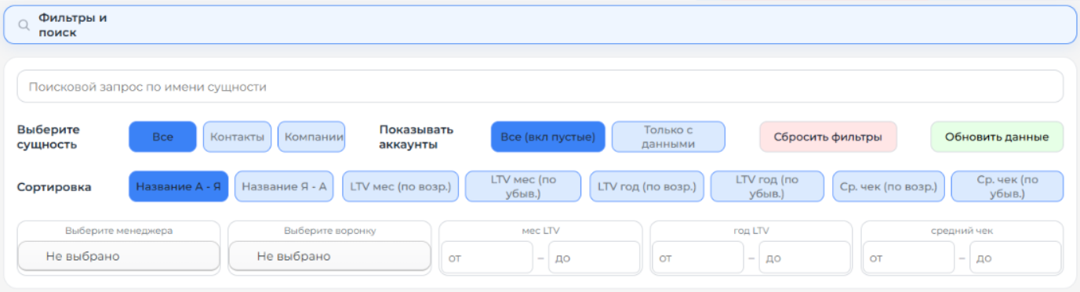
Task: Sort by 'LTV год (по убыв.)'
Action: pos(767,187)
